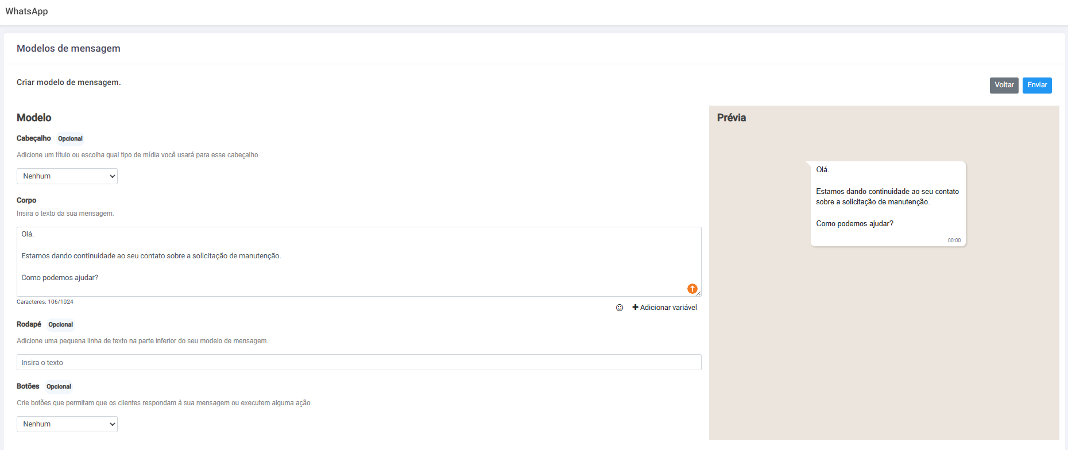Grab the Corpo textarea resize handle
The height and width of the screenshot is (450, 1068).
699,294
